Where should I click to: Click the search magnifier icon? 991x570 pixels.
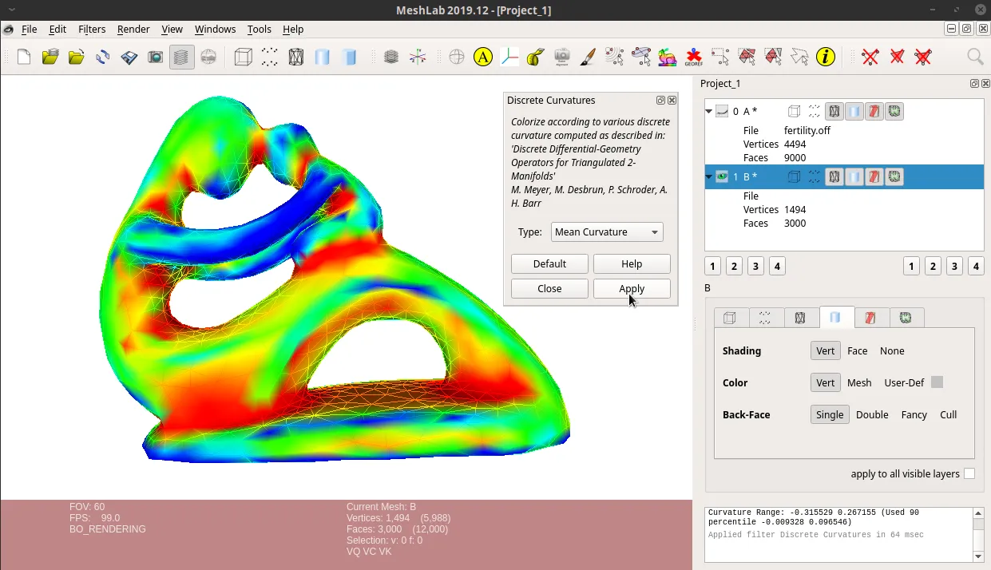[975, 57]
